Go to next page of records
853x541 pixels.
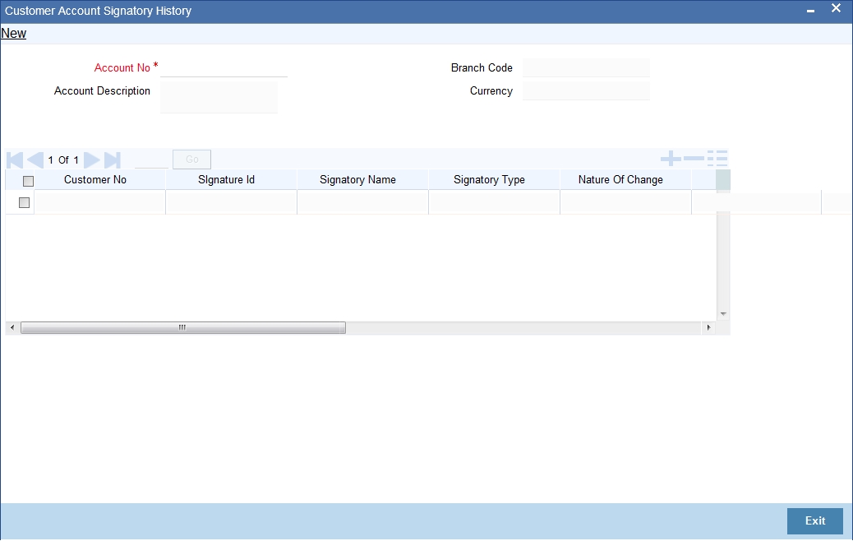click(x=92, y=160)
